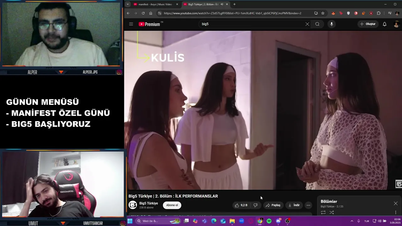
Task: Open OBS Studio from taskbar
Action: click(287, 221)
